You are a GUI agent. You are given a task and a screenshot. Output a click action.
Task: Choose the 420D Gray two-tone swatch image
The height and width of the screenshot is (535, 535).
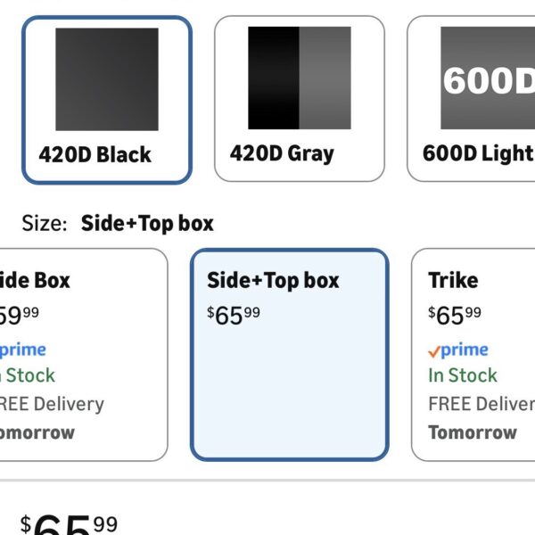pos(300,78)
